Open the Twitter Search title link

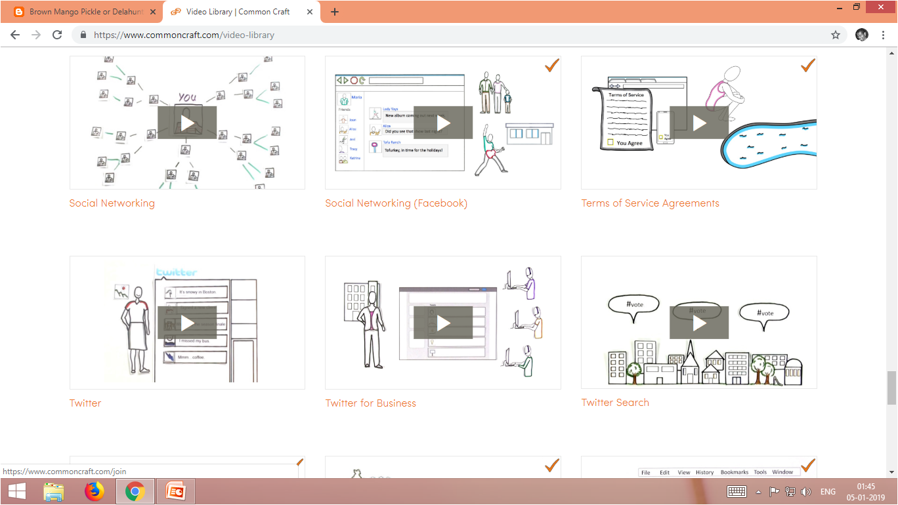tap(615, 403)
